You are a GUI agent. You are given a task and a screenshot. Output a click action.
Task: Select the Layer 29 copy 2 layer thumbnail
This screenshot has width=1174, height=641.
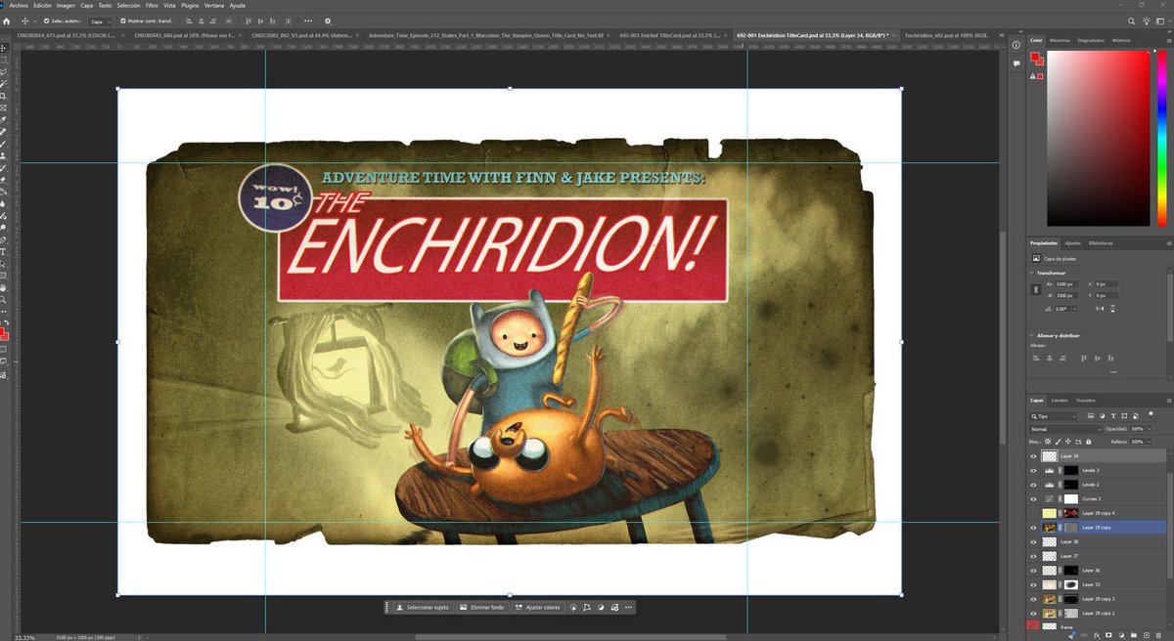point(1050,613)
